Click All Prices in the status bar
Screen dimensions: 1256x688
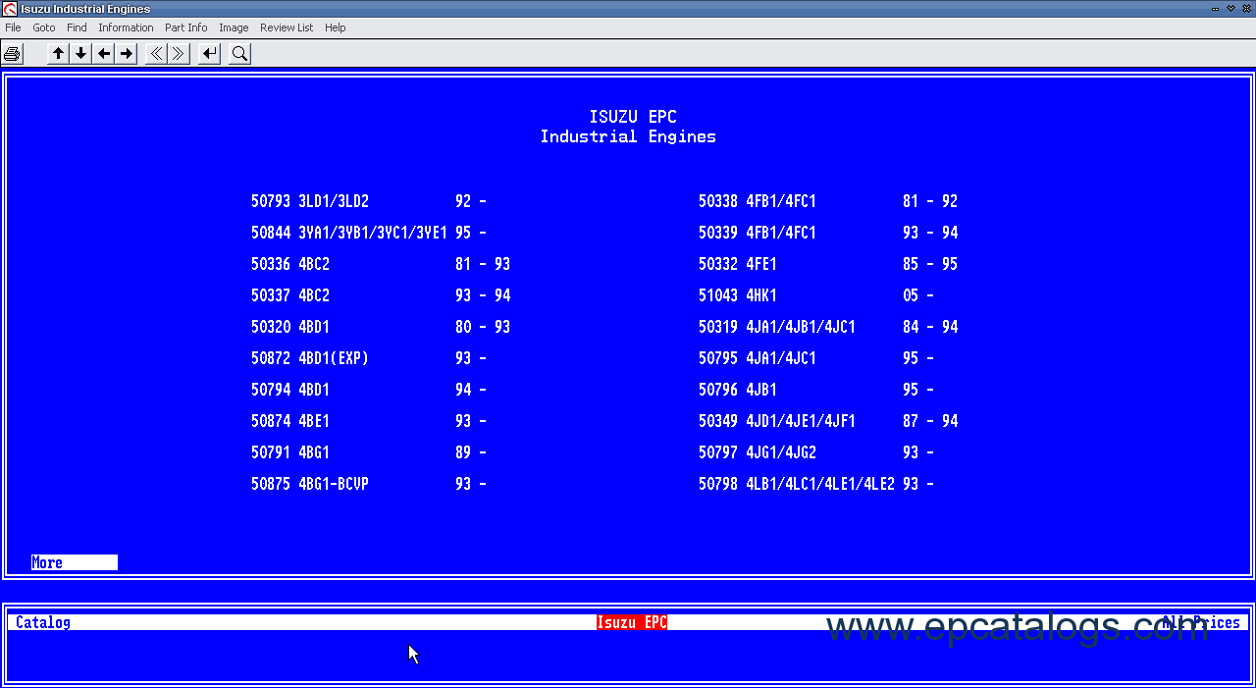tap(1201, 622)
